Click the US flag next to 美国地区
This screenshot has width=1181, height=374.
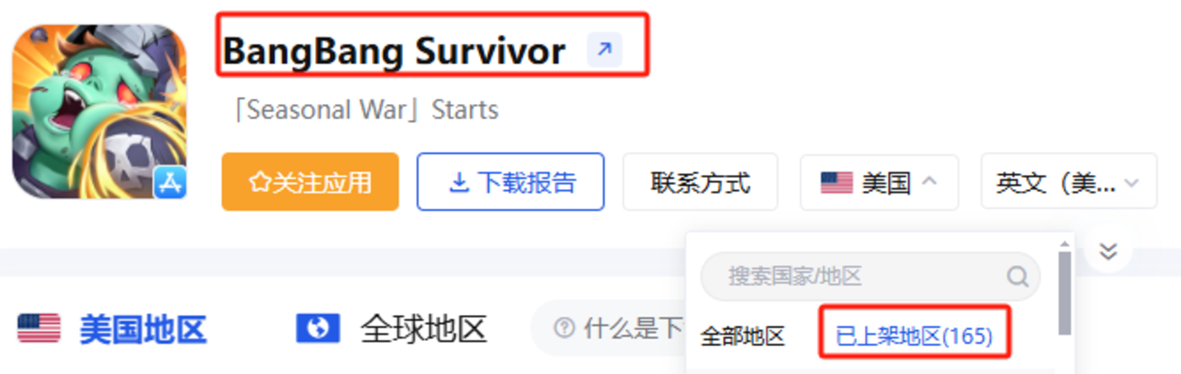pyautogui.click(x=39, y=328)
